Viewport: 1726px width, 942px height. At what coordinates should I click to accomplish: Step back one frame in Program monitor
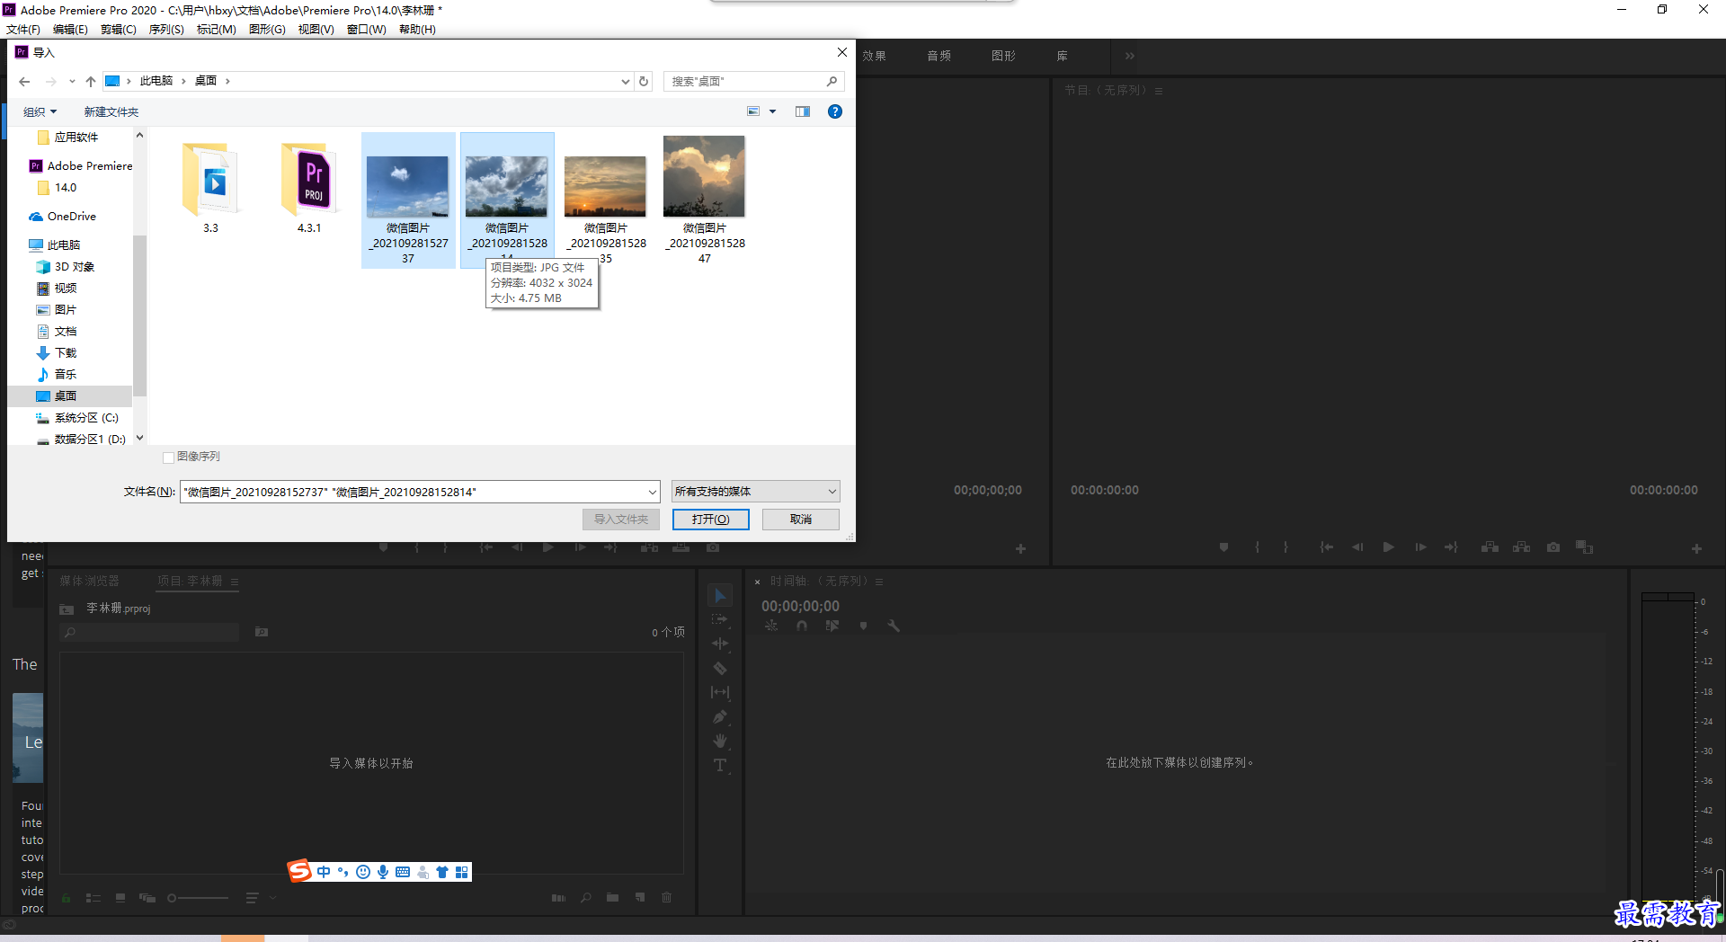1357,547
